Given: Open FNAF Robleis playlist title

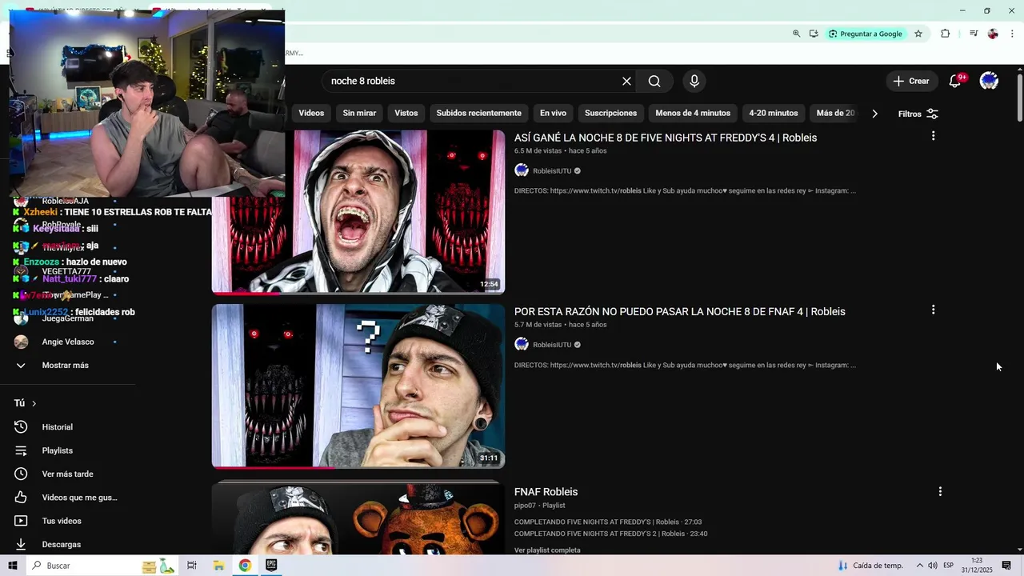Looking at the screenshot, I should click(546, 492).
